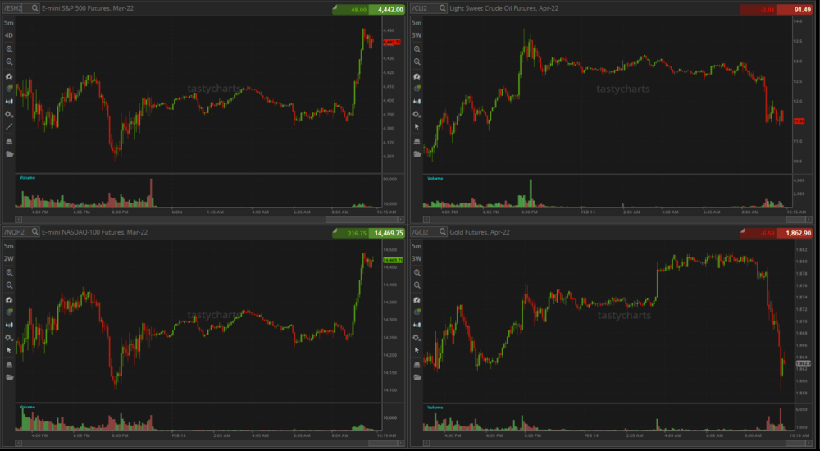820x451 pixels.
Task: Open indicators gauge icon on /ESH2 chart
Action: (9, 75)
